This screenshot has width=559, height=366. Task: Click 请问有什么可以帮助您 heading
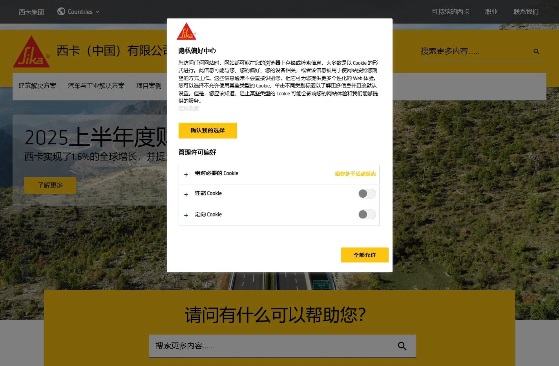pos(276,315)
